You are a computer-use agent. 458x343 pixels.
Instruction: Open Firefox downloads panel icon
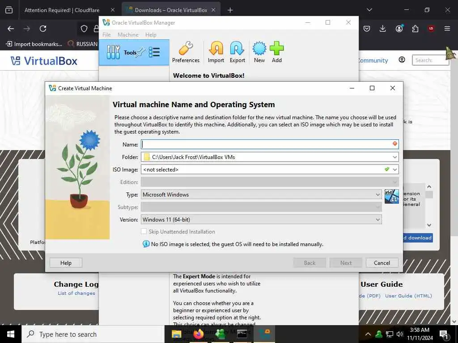pyautogui.click(x=383, y=29)
